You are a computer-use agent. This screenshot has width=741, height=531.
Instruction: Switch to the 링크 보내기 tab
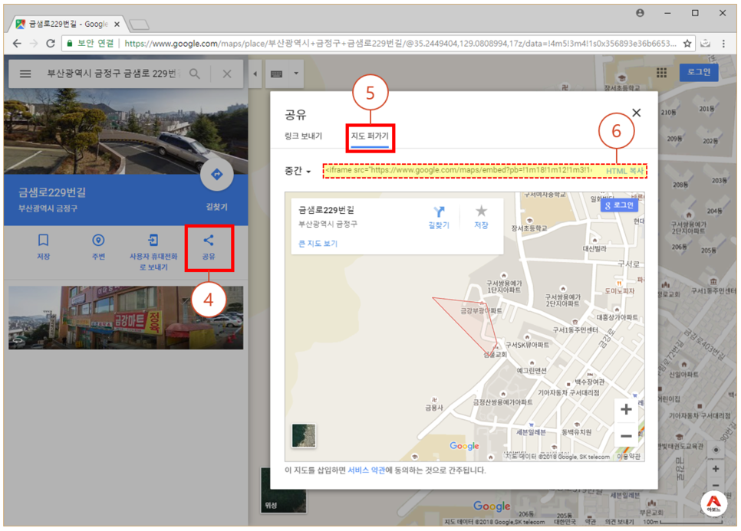click(x=304, y=136)
